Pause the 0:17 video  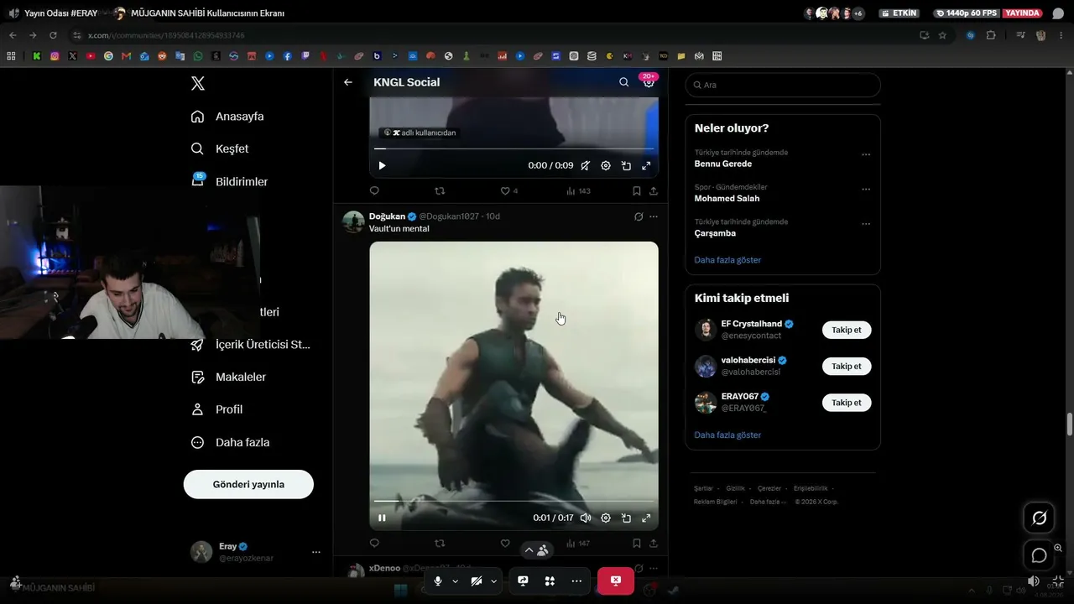tap(382, 518)
